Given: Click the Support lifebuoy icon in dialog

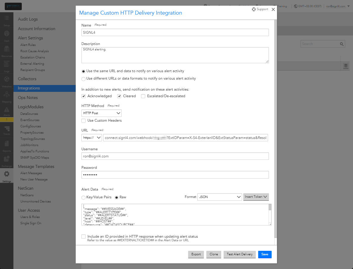Looking at the screenshot, I should [x=254, y=9].
